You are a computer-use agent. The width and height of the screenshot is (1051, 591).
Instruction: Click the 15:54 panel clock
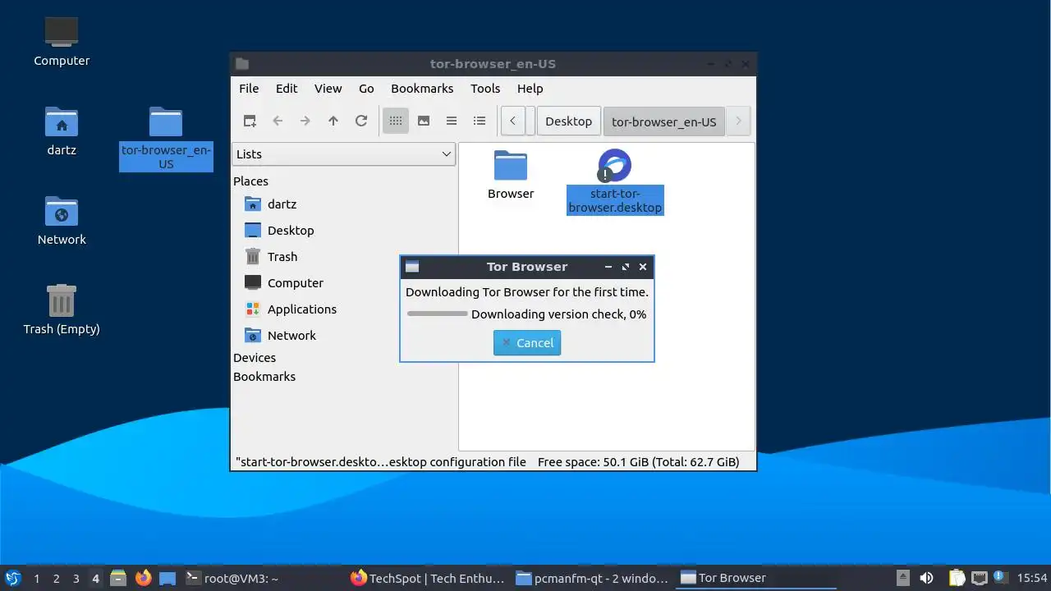(1032, 578)
